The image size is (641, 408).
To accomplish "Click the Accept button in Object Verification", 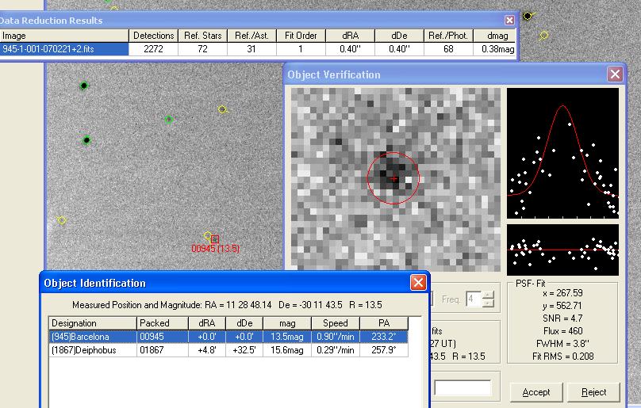I will click(x=536, y=392).
